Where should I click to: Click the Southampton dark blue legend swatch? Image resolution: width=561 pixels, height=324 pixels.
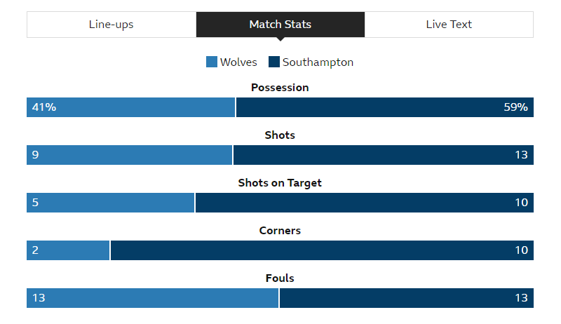[x=273, y=62]
